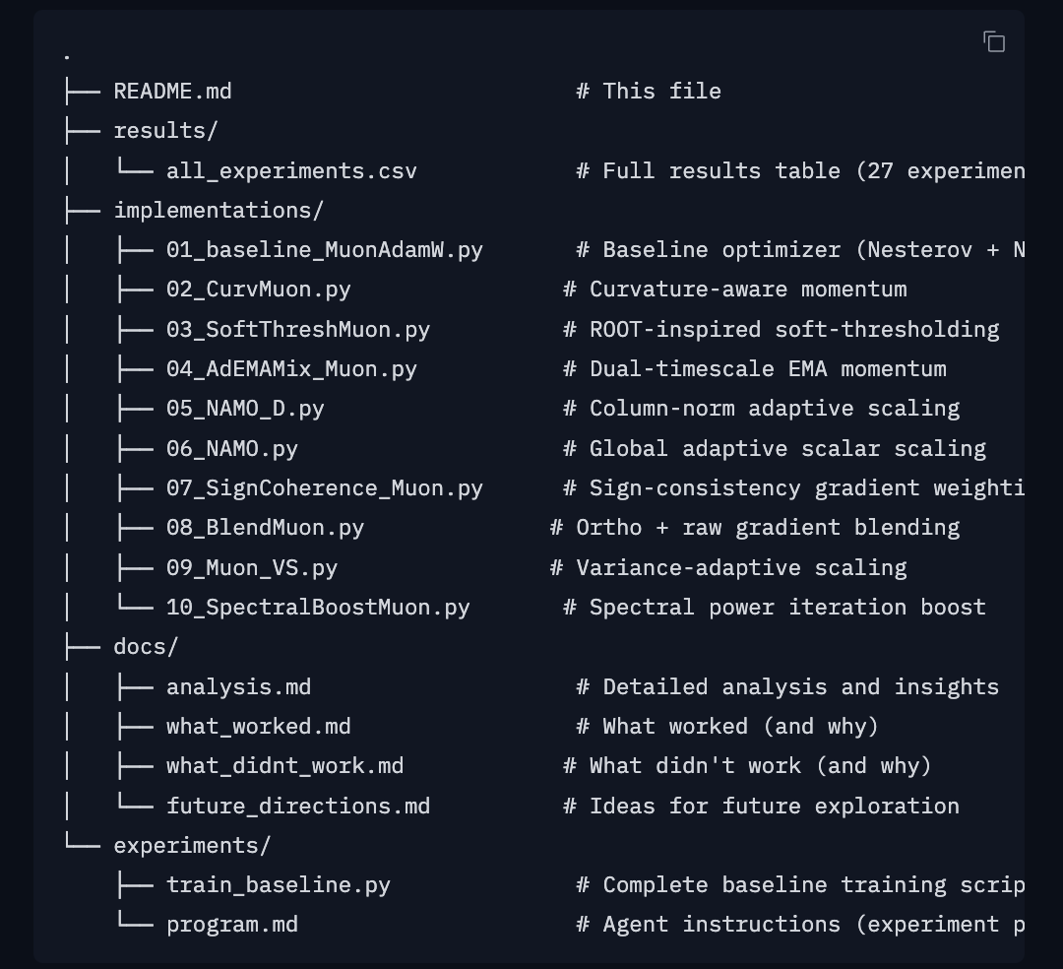
Task: Select the results/ folder entry
Action: tap(165, 131)
